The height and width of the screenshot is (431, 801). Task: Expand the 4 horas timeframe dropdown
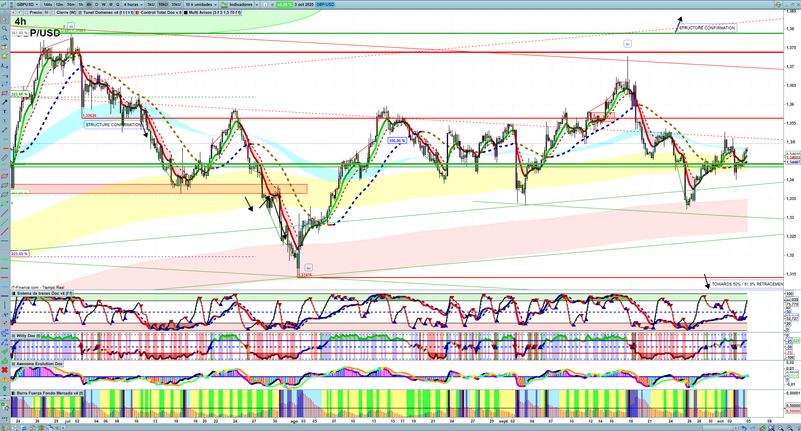pyautogui.click(x=133, y=5)
